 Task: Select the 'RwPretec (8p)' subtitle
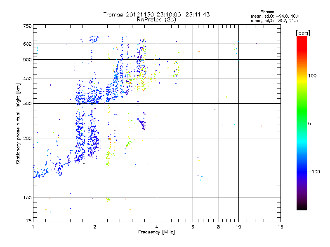coord(156,20)
